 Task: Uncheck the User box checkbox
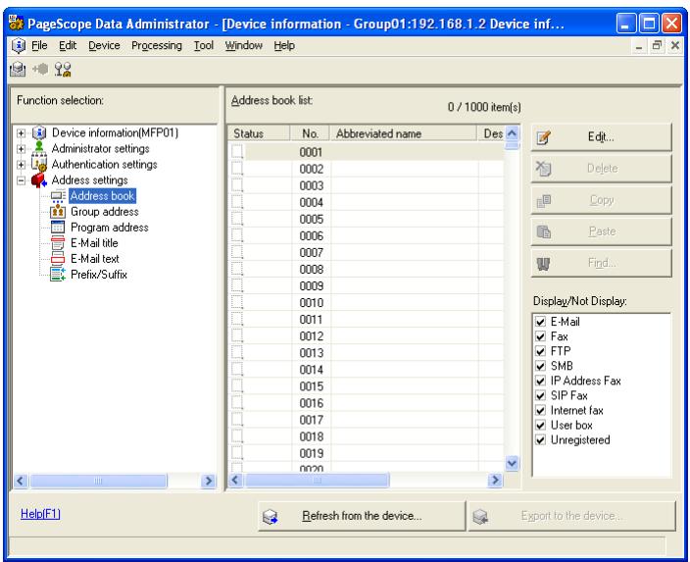pos(540,425)
